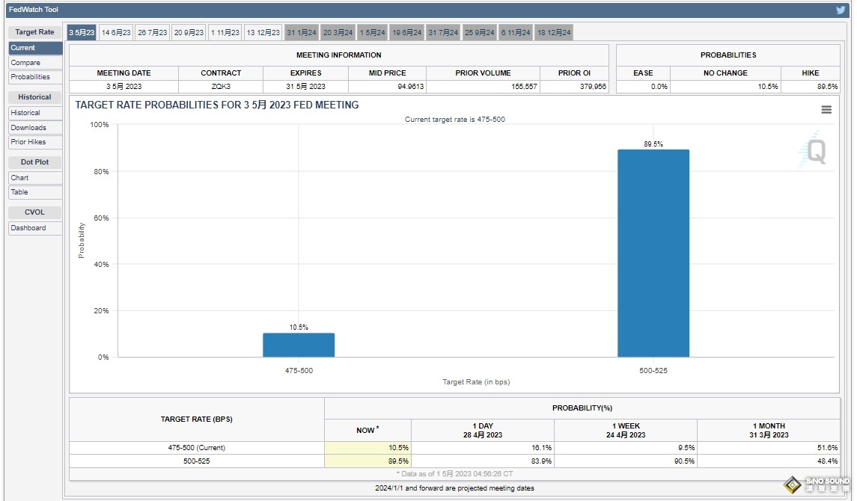Open the 26 7月23 meeting tab
This screenshot has width=857, height=501.
pyautogui.click(x=153, y=33)
